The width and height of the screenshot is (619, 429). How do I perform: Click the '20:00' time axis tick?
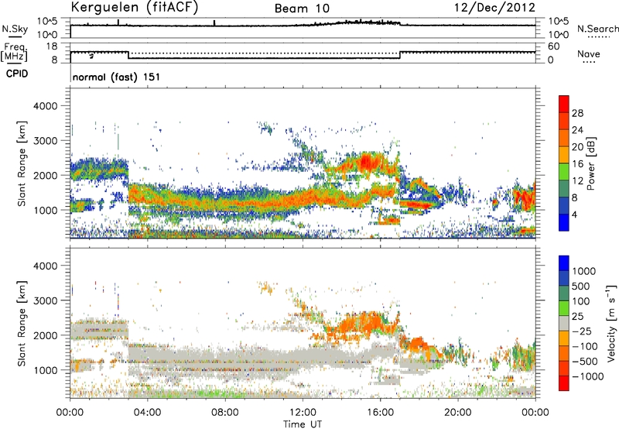click(458, 413)
